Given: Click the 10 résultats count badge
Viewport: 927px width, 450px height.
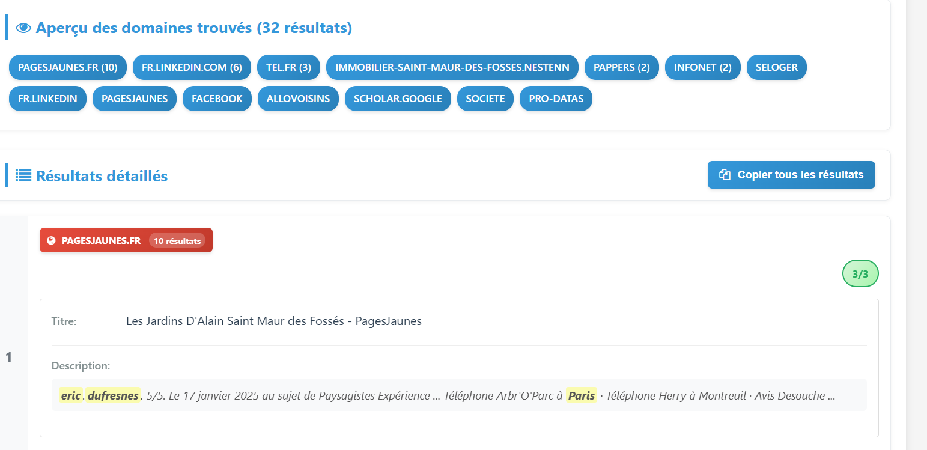Looking at the screenshot, I should (x=177, y=240).
